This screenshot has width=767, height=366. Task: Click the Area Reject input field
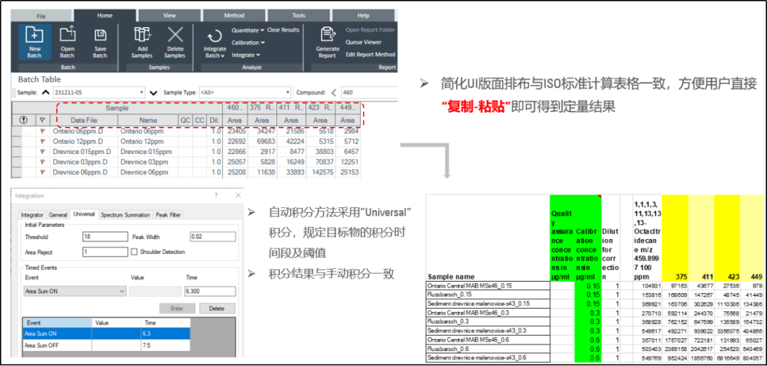click(105, 252)
